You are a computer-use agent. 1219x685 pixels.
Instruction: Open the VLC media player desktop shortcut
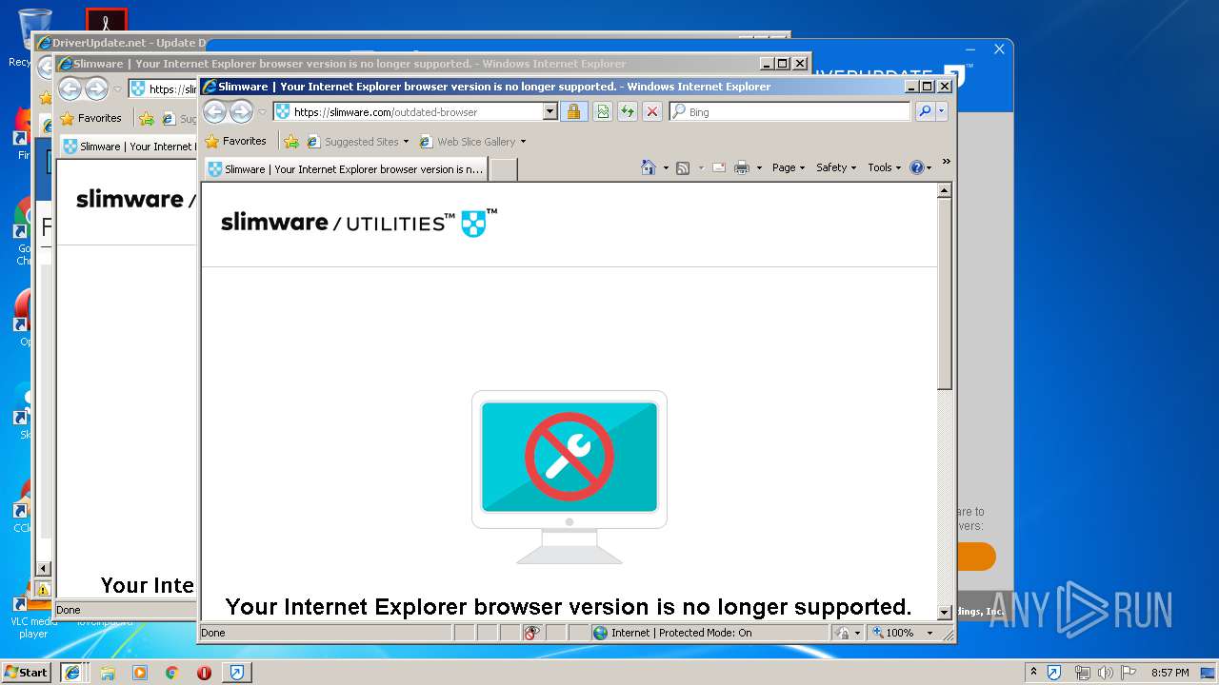[x=33, y=609]
